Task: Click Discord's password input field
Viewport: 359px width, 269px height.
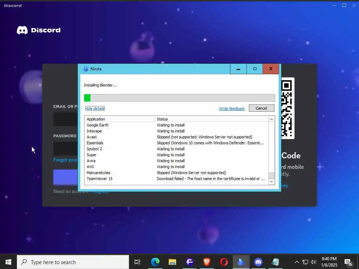Action: coord(66,149)
